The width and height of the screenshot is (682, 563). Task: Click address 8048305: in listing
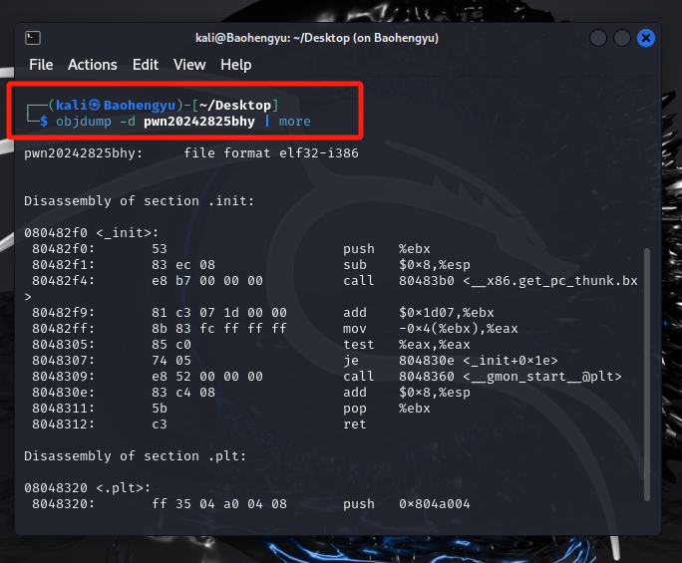[63, 345]
